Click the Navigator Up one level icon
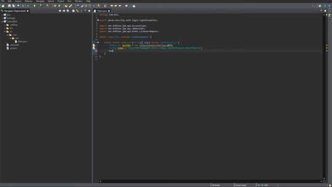This screenshot has width=332, height=187. pyautogui.click(x=68, y=11)
